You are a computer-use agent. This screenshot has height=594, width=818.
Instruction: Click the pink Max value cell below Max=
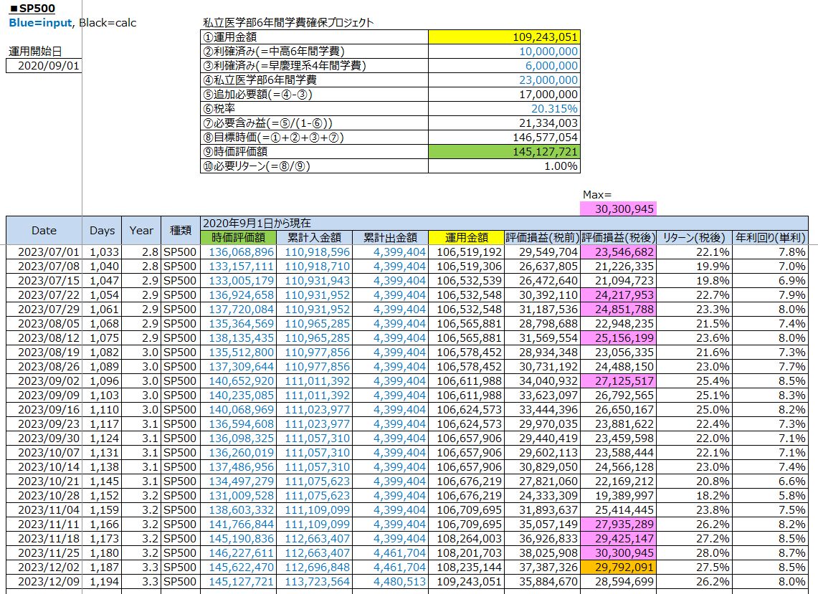(x=618, y=209)
